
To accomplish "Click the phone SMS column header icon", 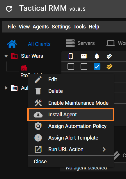I will (x=71, y=56).
